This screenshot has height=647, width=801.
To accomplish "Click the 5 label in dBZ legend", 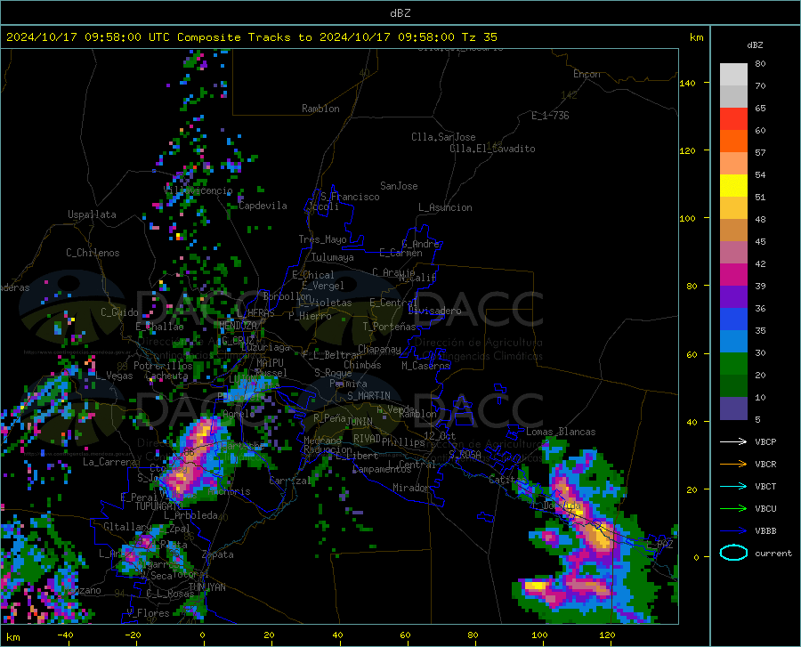I will click(x=757, y=419).
